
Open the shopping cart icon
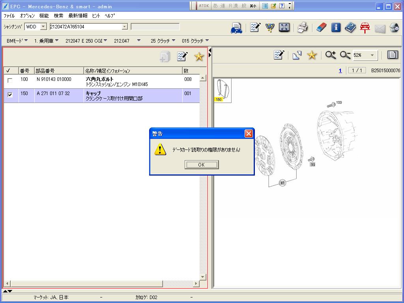coord(269,27)
